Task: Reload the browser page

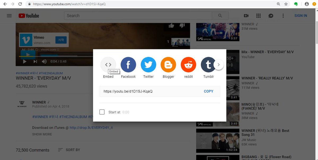Action: [20, 4]
